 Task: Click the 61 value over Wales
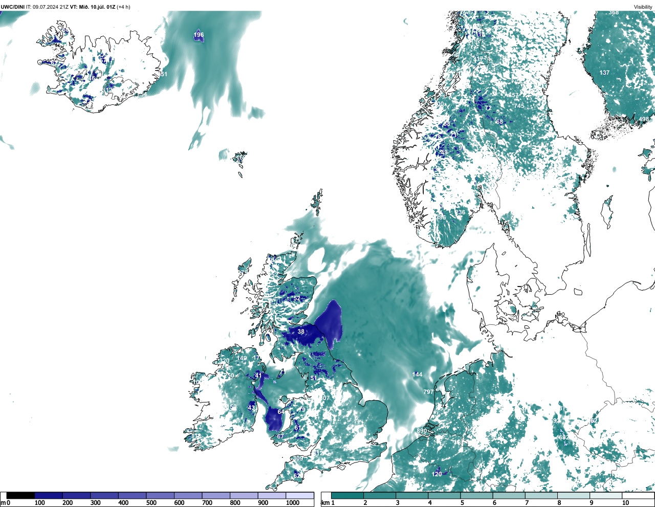298,428
